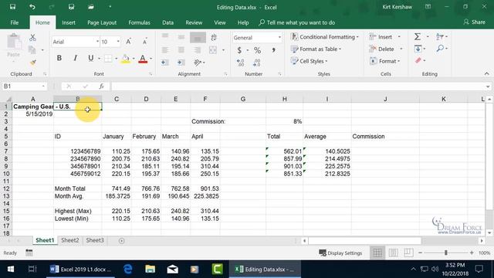Switch to Page Break Preview icon
The width and height of the screenshot is (494, 278).
click(x=408, y=253)
